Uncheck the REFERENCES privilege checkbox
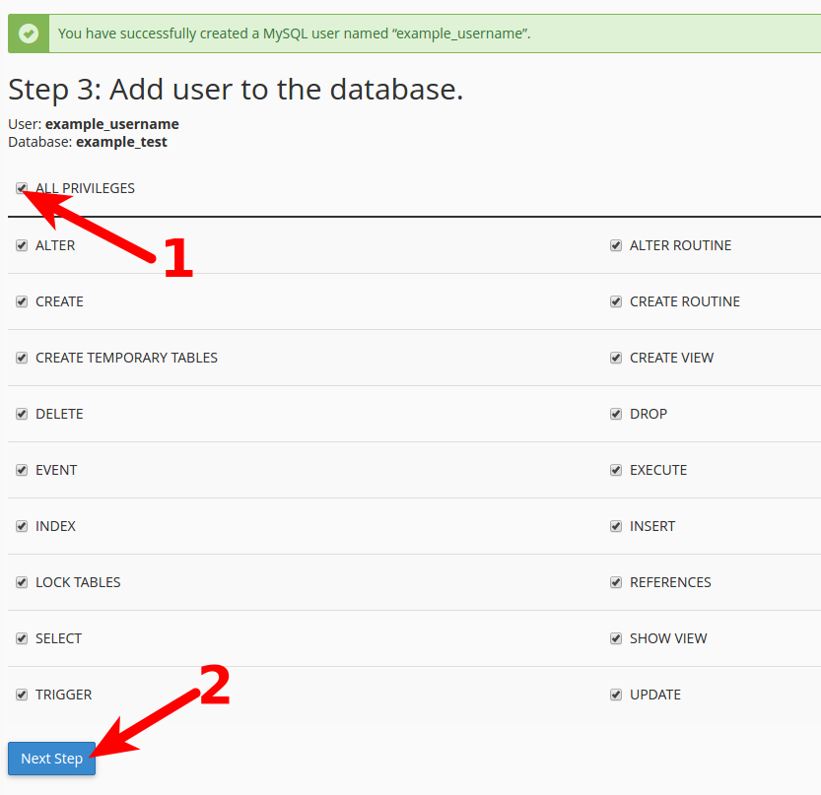The image size is (821, 795). pyautogui.click(x=616, y=582)
